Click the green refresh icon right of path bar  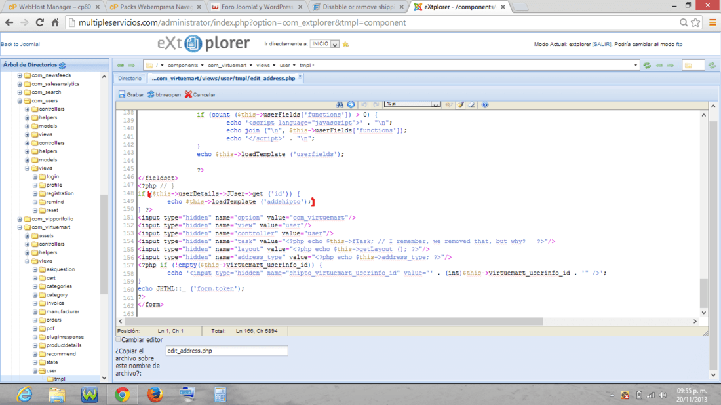click(648, 66)
